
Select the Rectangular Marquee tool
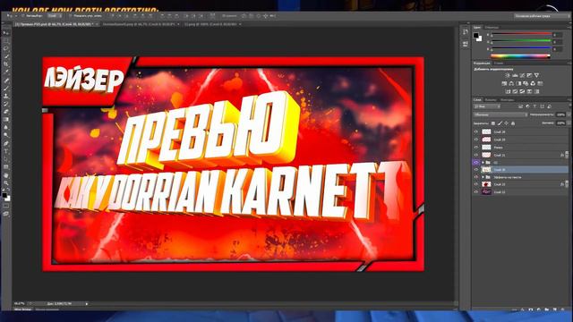(6, 41)
